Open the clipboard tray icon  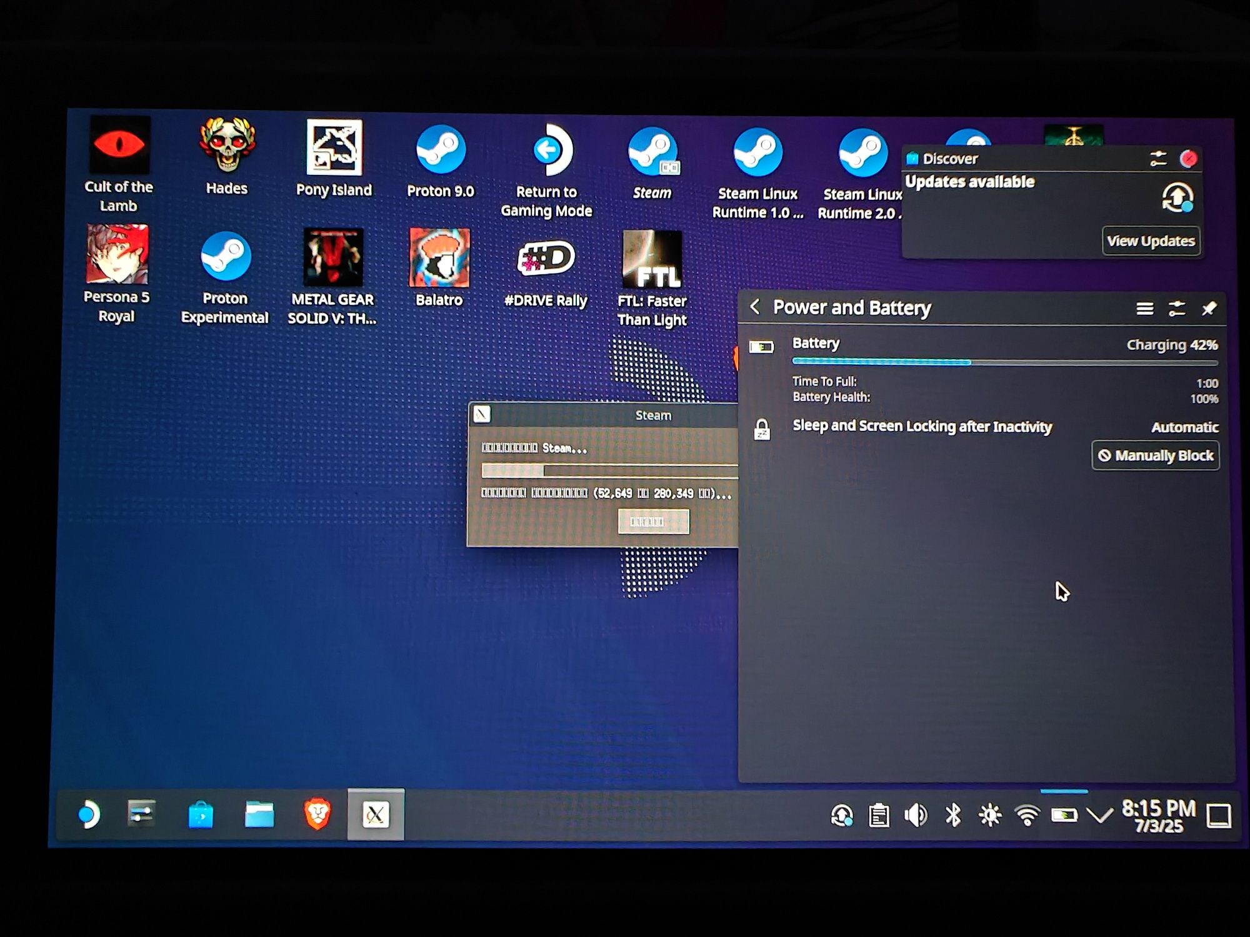pyautogui.click(x=879, y=815)
